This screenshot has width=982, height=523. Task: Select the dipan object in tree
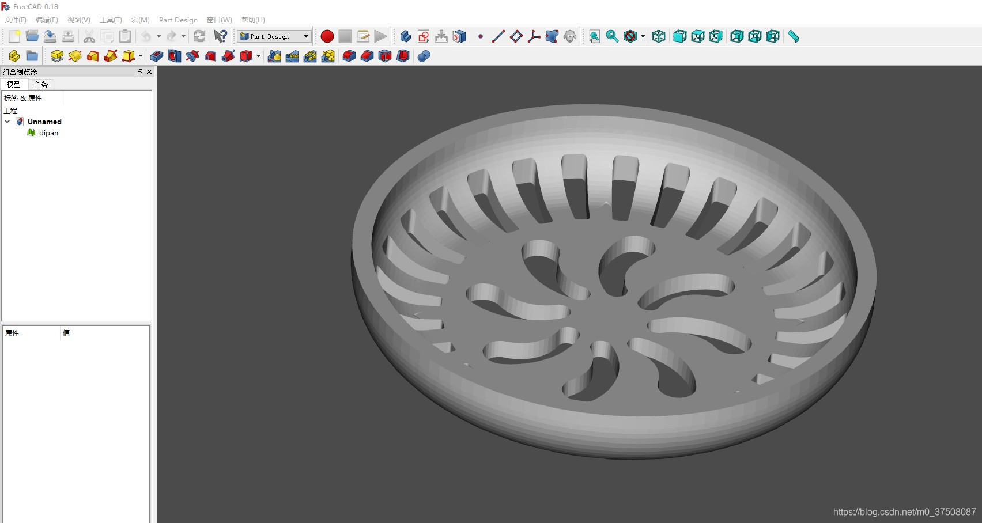[48, 132]
